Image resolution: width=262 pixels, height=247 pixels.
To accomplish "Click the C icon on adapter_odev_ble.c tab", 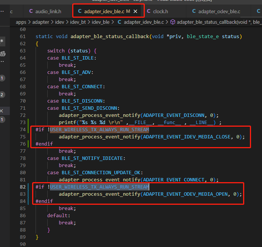I will pos(194,11).
